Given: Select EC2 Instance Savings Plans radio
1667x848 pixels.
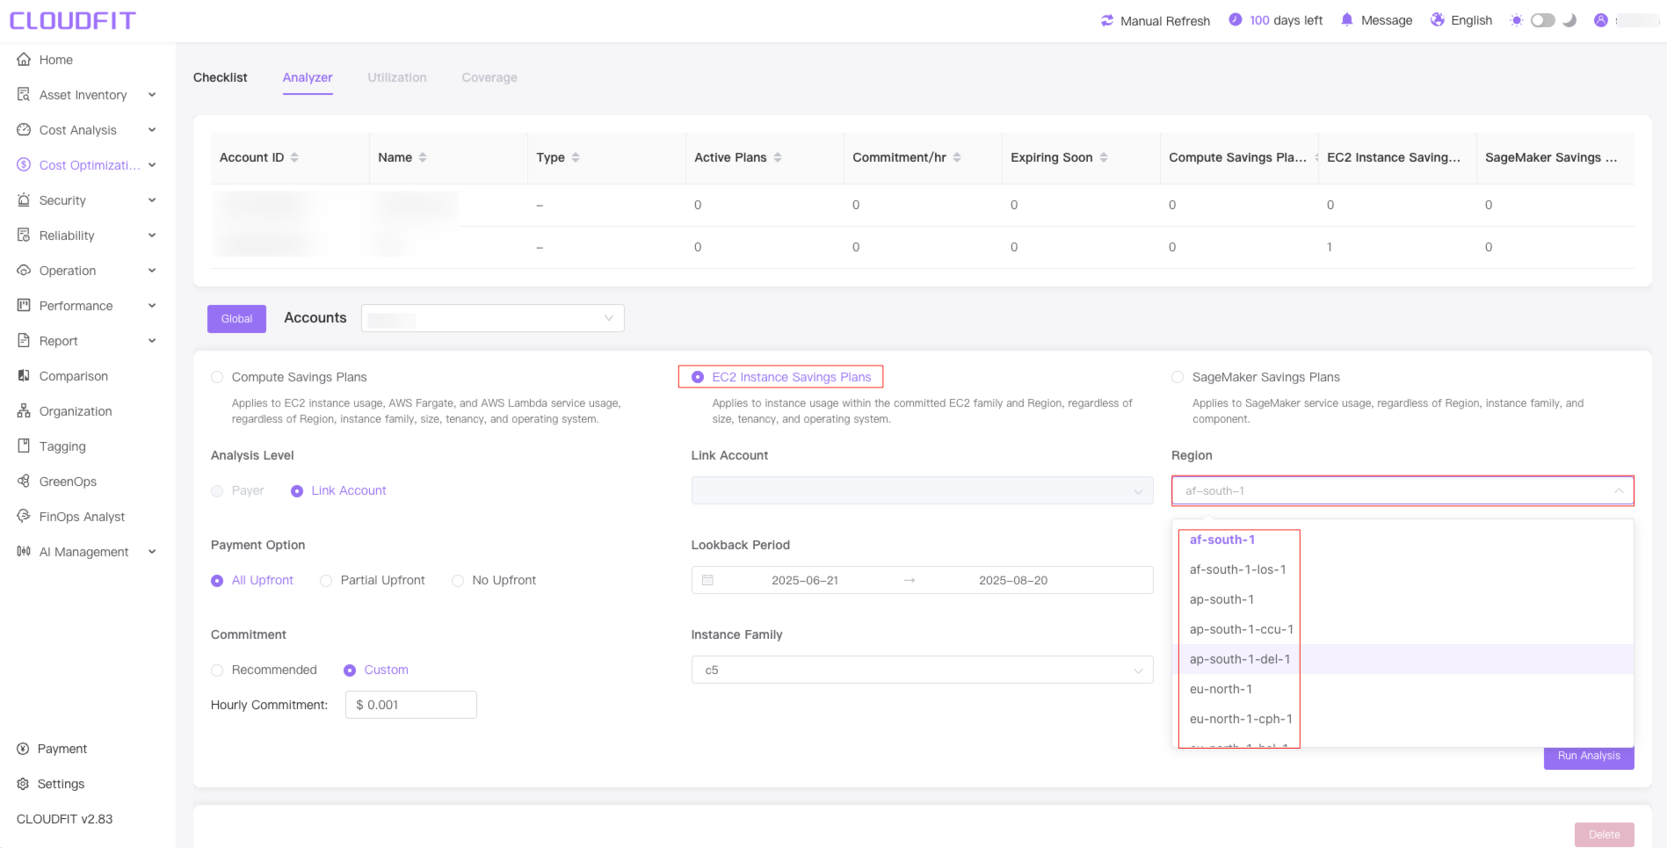Looking at the screenshot, I should pos(698,377).
